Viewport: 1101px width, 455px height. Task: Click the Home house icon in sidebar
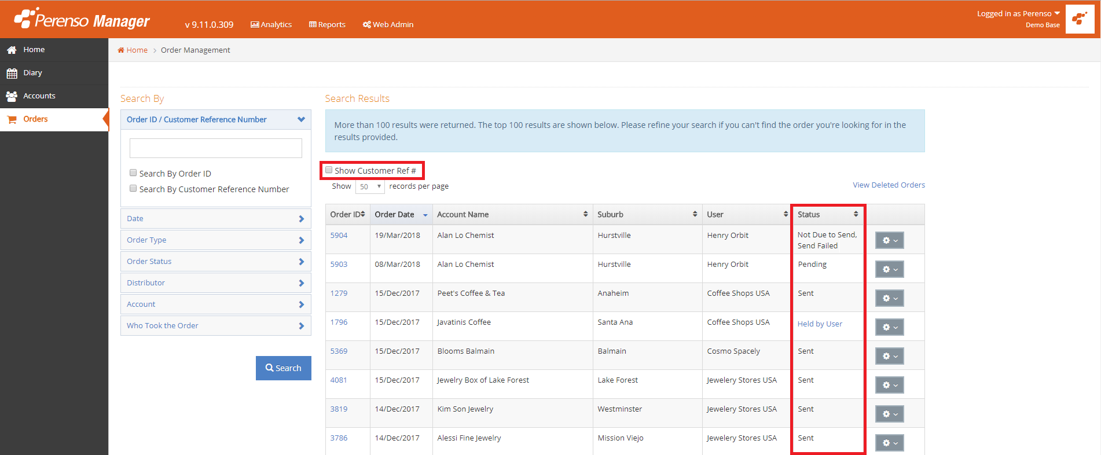click(12, 50)
